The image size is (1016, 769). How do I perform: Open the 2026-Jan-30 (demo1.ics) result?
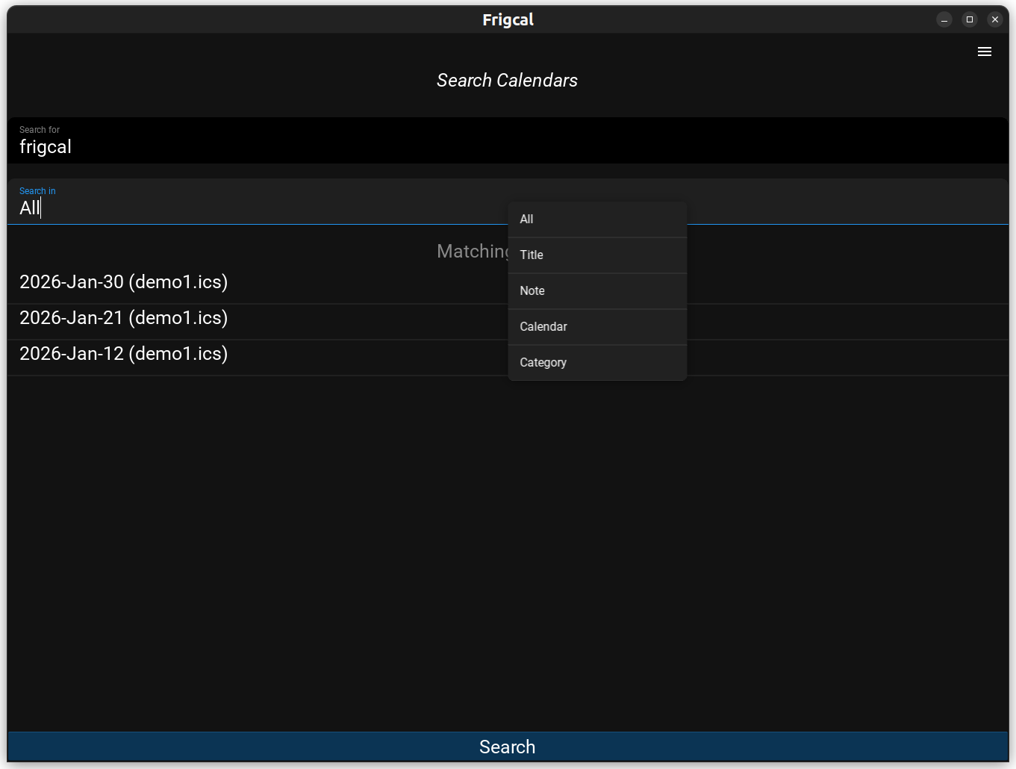(x=124, y=282)
